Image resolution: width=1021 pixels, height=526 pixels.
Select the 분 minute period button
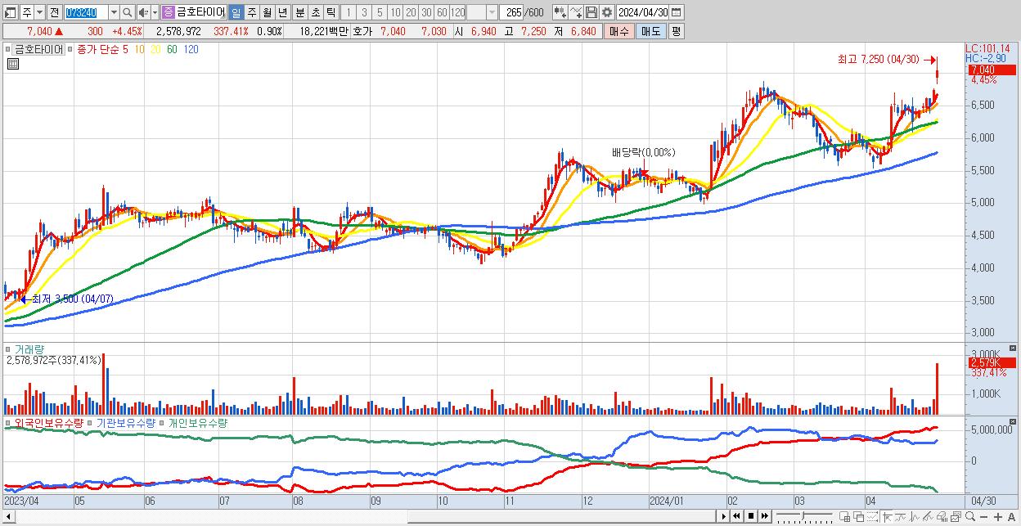point(300,12)
